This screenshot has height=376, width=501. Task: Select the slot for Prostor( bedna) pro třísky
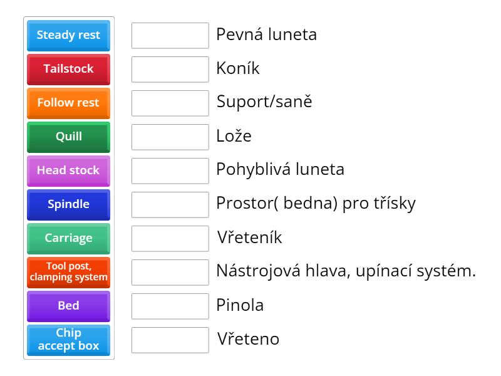pyautogui.click(x=170, y=204)
